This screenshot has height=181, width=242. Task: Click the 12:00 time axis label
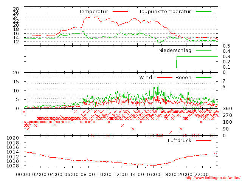click(x=121, y=175)
